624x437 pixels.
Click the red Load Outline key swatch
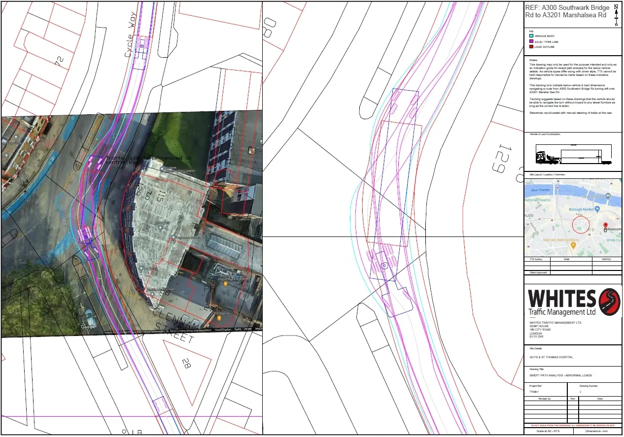(x=531, y=47)
